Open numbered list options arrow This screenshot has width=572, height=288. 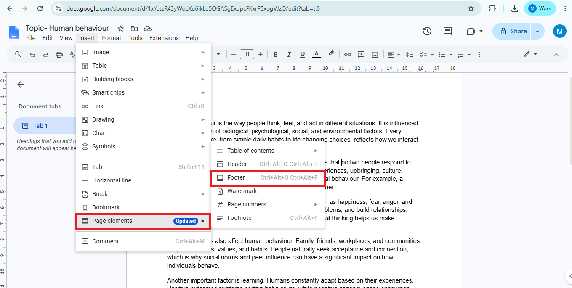(469, 54)
